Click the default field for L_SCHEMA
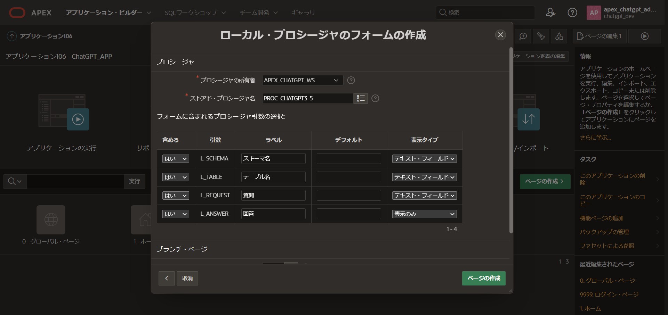 (349, 158)
